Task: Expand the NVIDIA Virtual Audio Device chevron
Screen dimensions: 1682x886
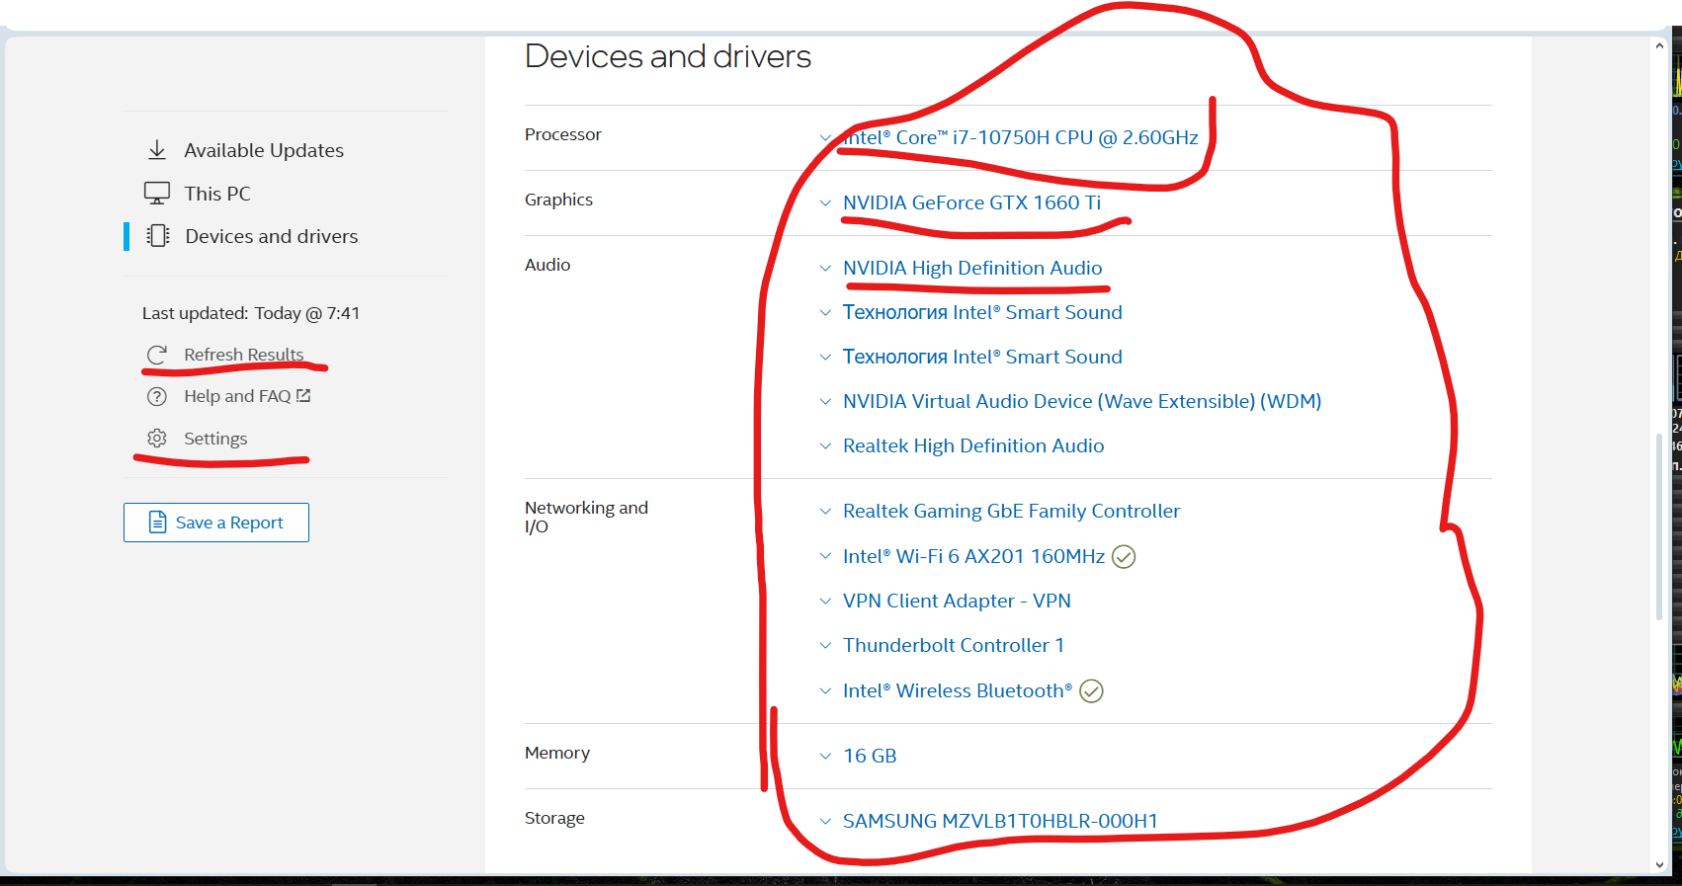Action: pos(825,402)
